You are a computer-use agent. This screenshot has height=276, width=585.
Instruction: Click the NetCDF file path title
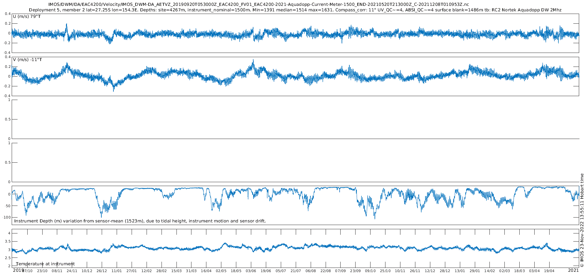click(259, 4)
